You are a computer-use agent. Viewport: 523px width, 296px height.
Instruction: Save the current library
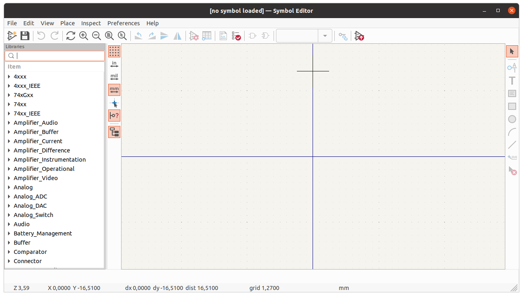tap(25, 36)
